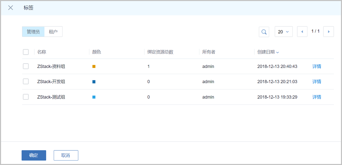Close the 标签 dialog with X icon
This screenshot has width=342, height=165.
point(11,8)
